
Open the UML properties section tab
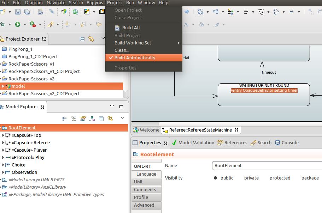coord(146,182)
